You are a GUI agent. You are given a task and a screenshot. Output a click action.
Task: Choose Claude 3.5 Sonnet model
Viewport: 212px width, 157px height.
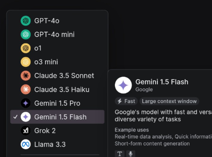(x=64, y=76)
